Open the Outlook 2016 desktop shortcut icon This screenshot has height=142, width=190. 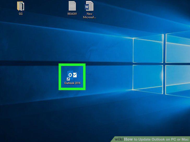pos(72,76)
